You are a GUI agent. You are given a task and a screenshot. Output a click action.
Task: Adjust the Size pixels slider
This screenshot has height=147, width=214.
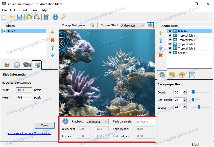193,100
